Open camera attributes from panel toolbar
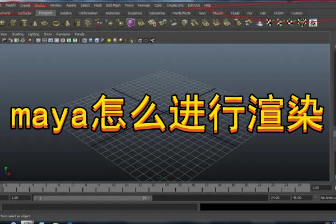The height and width of the screenshot is (224, 336). pos(10,40)
